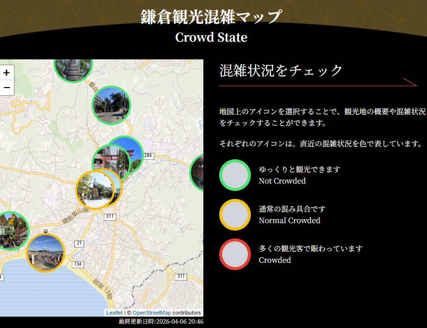Select the stone stairway photo marker
Image resolution: width=427 pixels, height=328 pixels.
pyautogui.click(x=72, y=67)
